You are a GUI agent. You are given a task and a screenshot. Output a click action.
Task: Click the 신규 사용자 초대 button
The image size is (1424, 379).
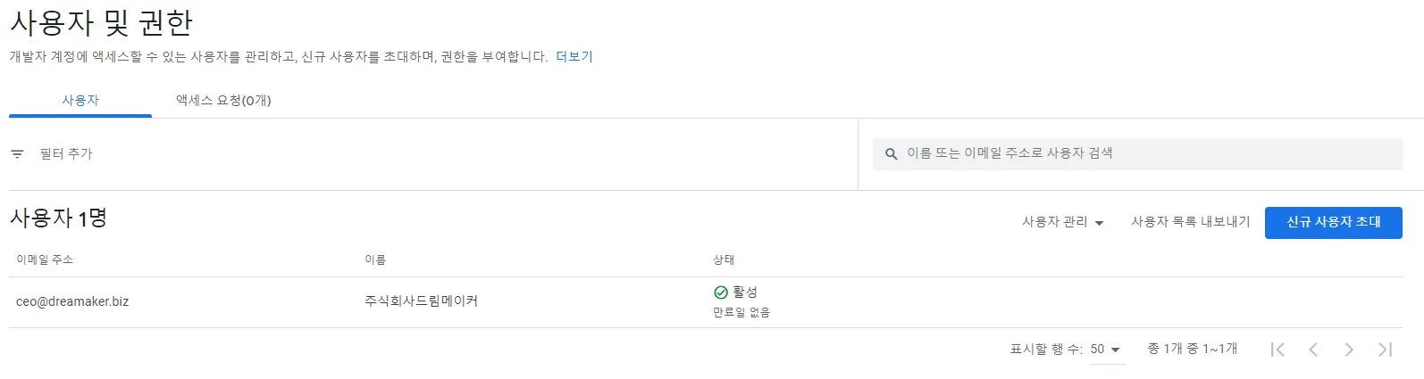(x=1333, y=222)
